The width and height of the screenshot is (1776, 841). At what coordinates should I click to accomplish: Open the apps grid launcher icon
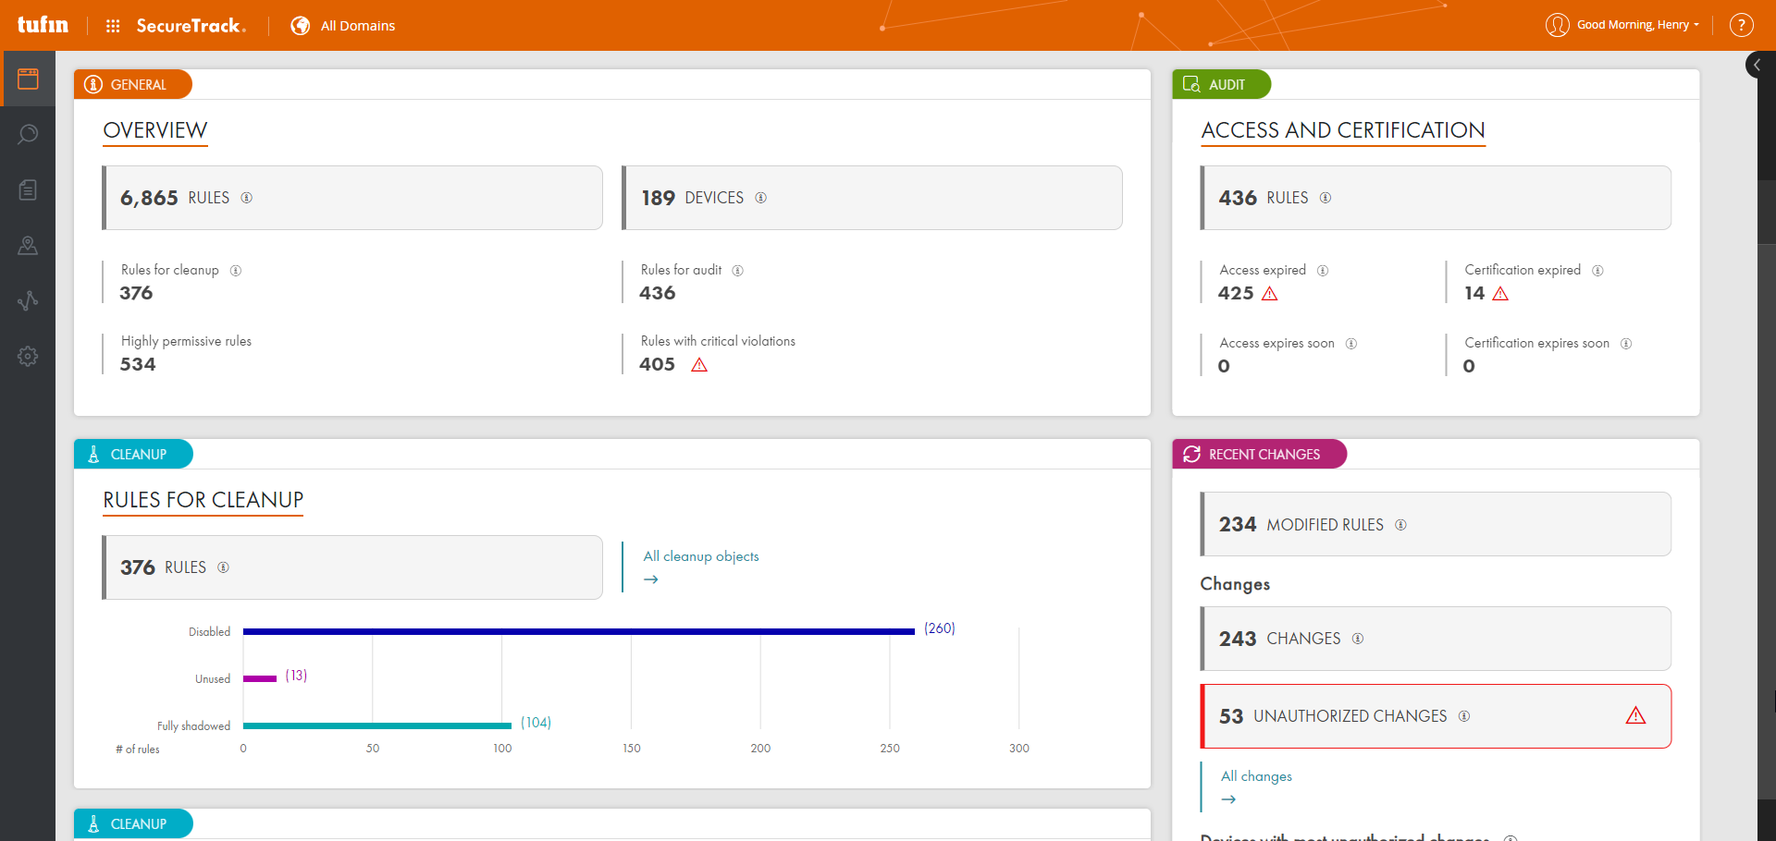tap(113, 26)
